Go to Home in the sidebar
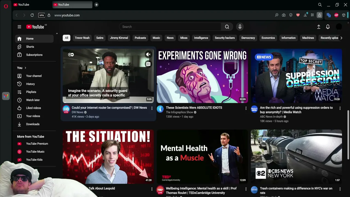The image size is (350, 197). pyautogui.click(x=34, y=39)
